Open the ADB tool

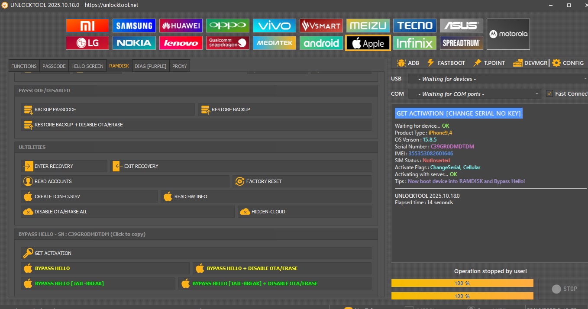coord(408,63)
